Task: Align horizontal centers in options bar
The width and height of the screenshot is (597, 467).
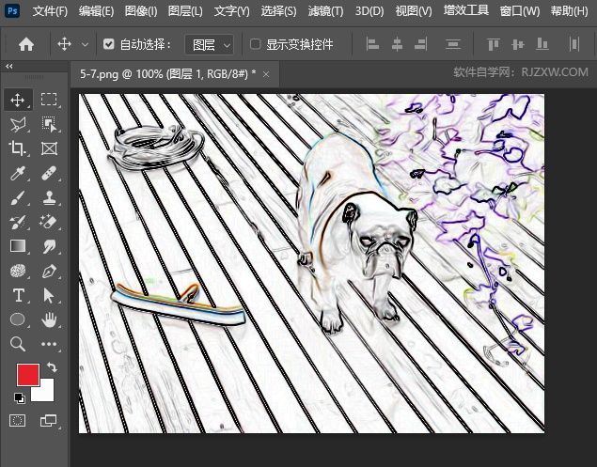Action: pyautogui.click(x=397, y=44)
